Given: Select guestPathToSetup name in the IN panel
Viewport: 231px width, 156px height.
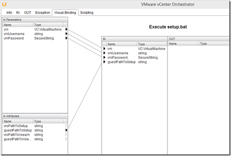Looking at the screenshot, I should 122,62.
